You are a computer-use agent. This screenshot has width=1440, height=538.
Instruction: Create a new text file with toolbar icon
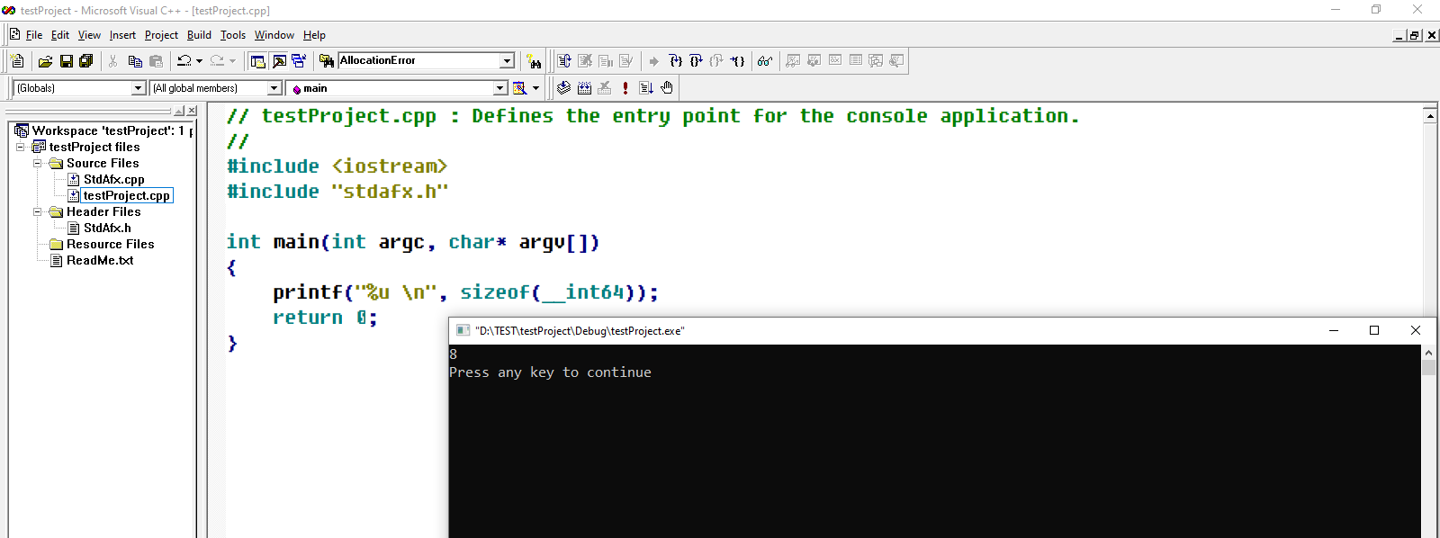[17, 61]
